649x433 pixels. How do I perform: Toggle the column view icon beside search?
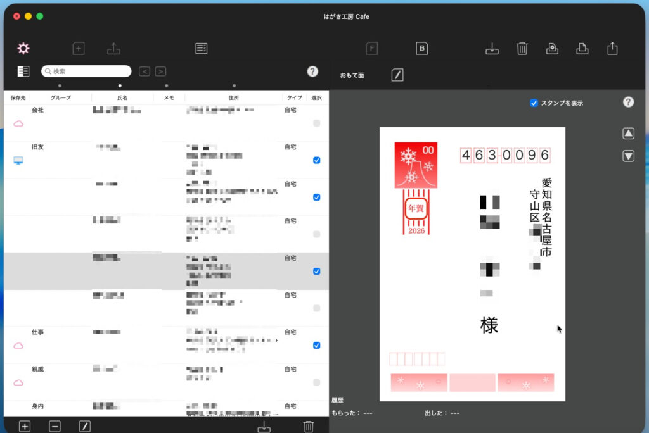point(23,72)
